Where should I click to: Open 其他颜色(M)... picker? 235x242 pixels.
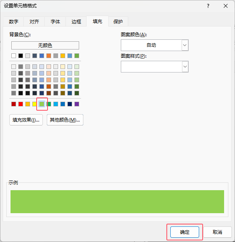(x=65, y=120)
